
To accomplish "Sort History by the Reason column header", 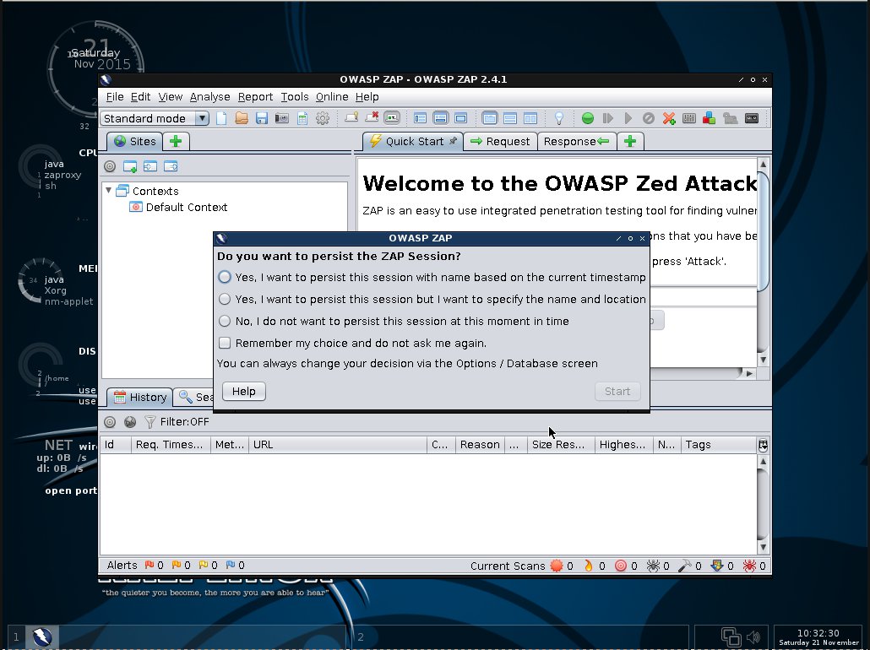I will [480, 445].
